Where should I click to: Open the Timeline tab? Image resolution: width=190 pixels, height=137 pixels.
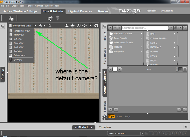click(105, 127)
